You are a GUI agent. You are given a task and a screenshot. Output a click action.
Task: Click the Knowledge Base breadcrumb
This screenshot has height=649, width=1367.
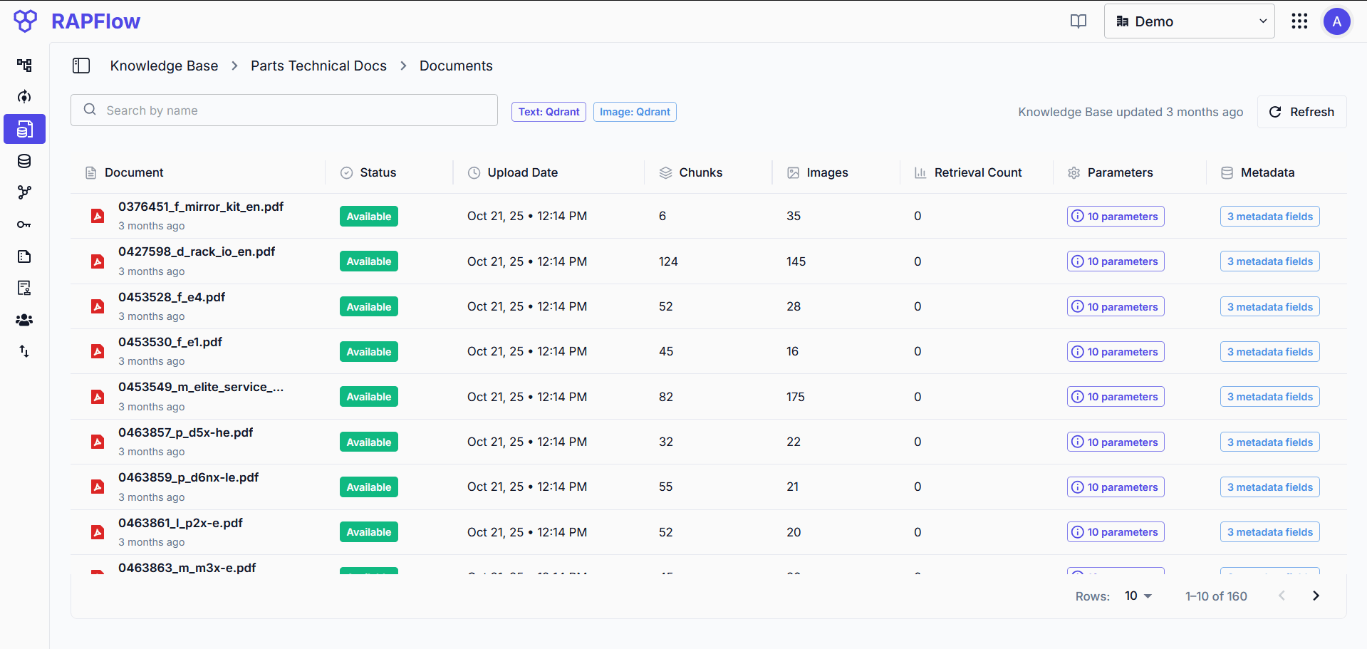click(x=164, y=66)
